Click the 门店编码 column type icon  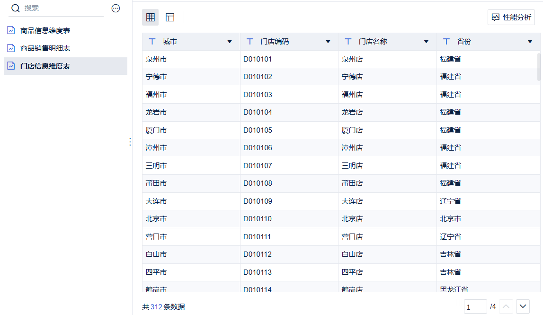[250, 42]
